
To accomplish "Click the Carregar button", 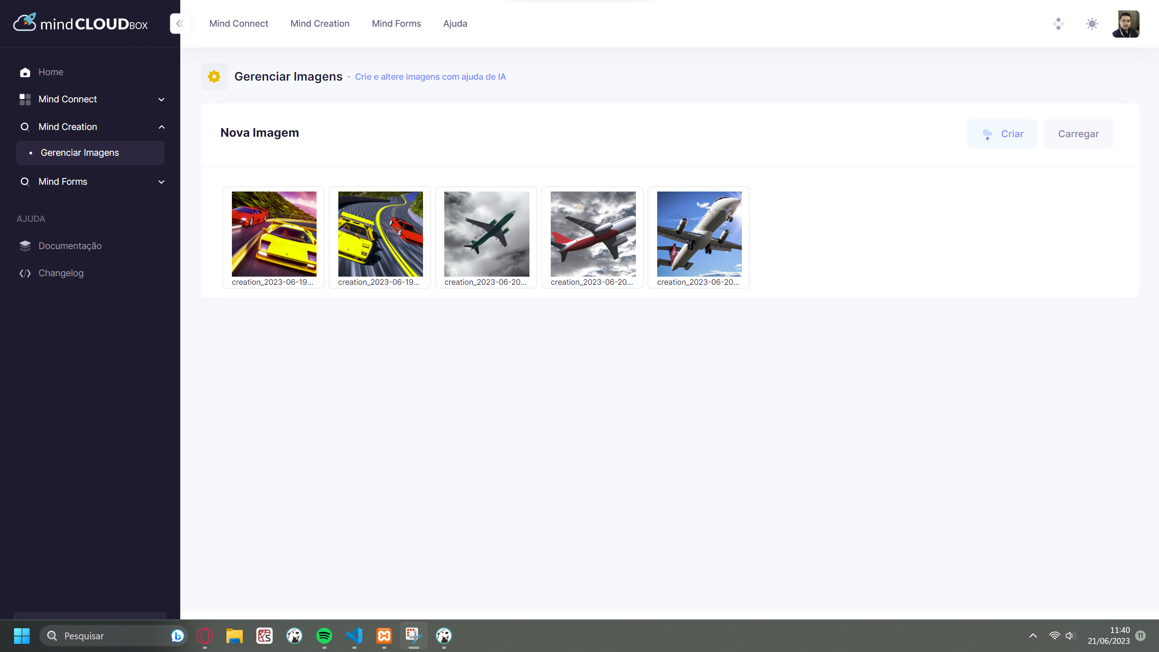I will tap(1078, 134).
